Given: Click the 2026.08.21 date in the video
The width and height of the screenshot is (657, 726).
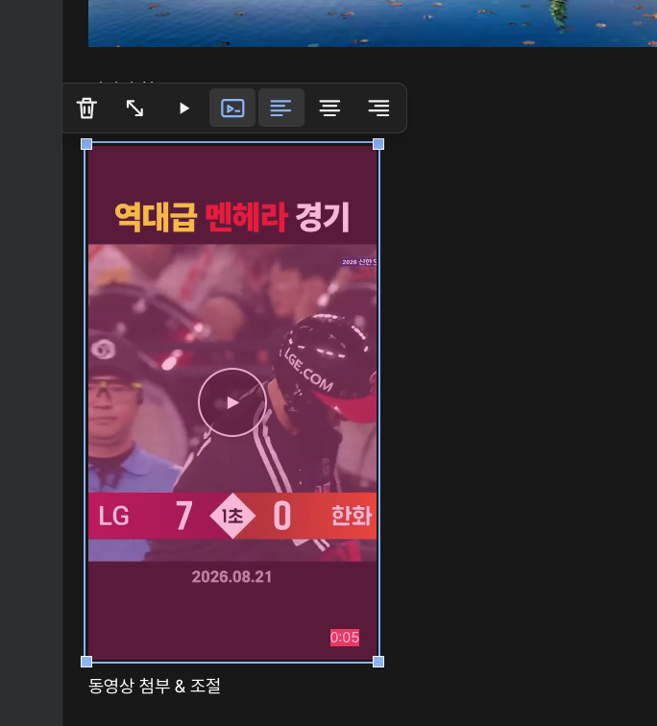Looking at the screenshot, I should tap(231, 577).
